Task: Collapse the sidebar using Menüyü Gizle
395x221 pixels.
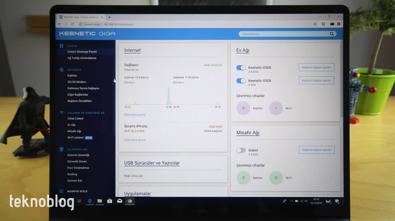Action: (x=77, y=191)
